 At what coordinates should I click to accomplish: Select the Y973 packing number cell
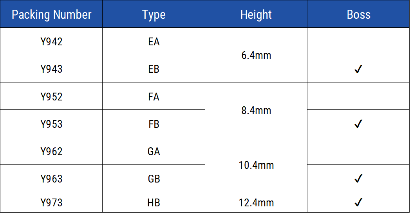(x=51, y=202)
